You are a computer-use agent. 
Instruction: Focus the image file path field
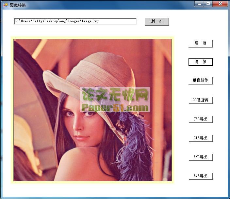tap(75, 21)
